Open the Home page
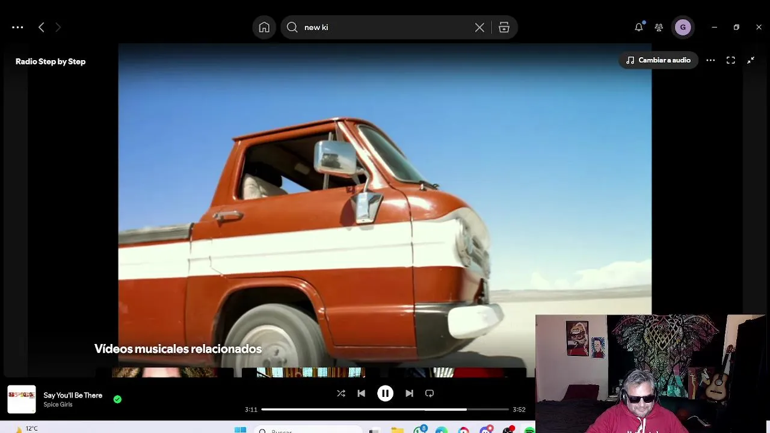 (x=264, y=27)
